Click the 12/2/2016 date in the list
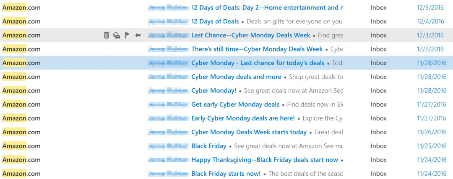 click(x=430, y=49)
